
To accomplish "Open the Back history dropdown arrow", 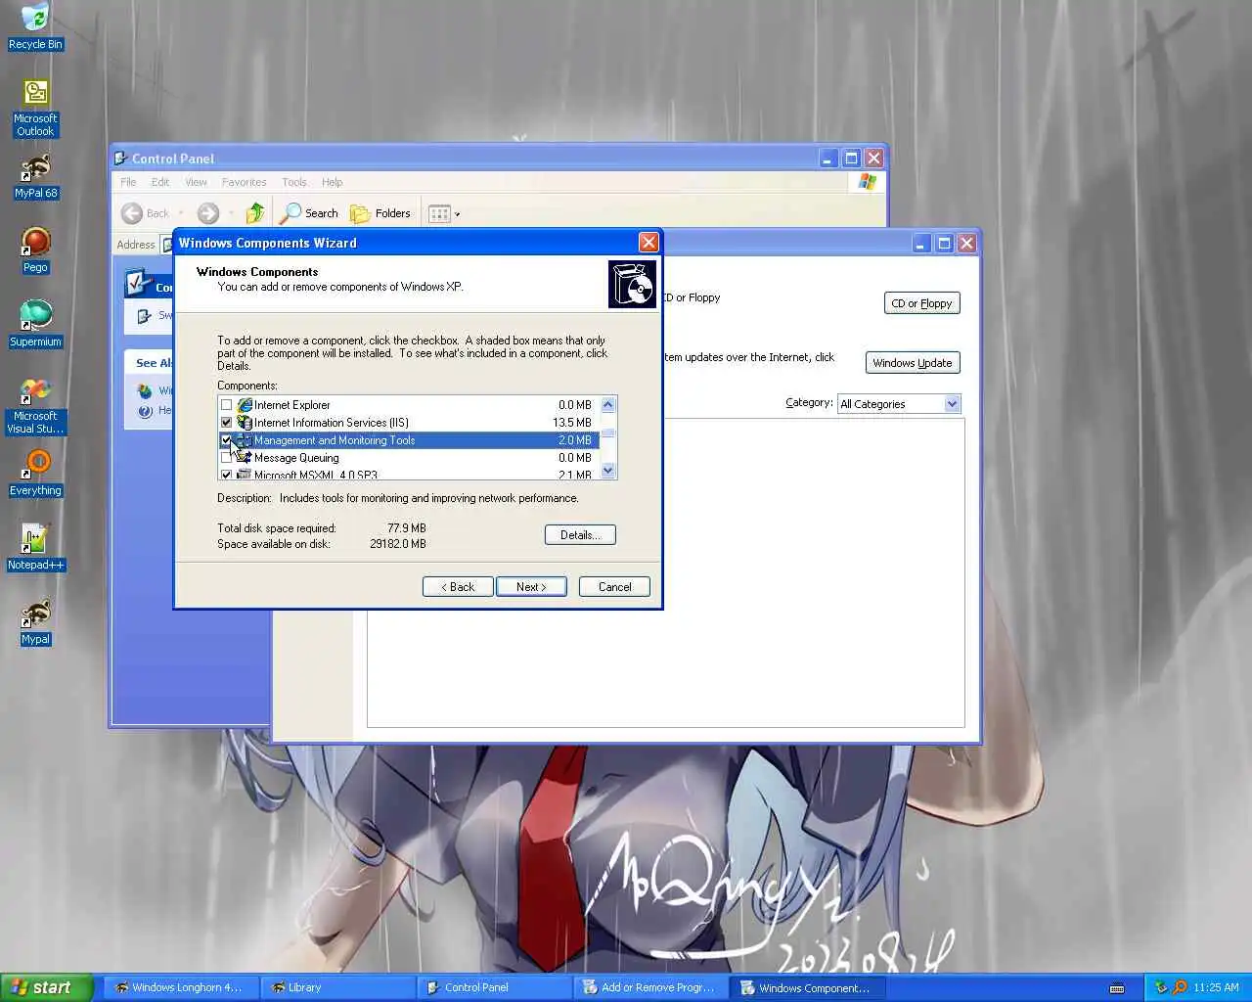I will pos(181,212).
